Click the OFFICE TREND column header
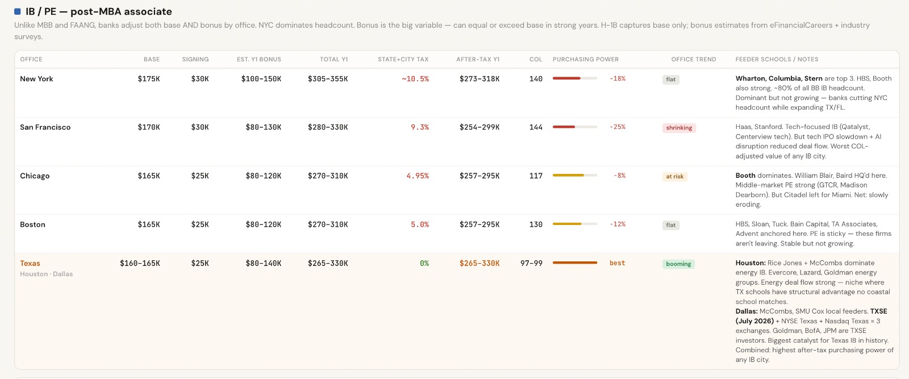This screenshot has height=379, width=909. pos(693,59)
